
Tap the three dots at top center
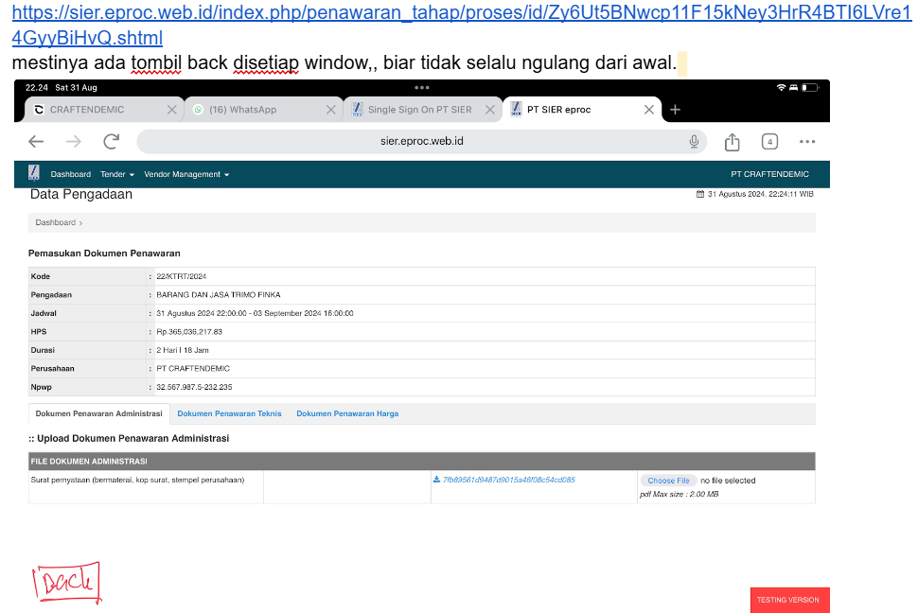(x=421, y=87)
